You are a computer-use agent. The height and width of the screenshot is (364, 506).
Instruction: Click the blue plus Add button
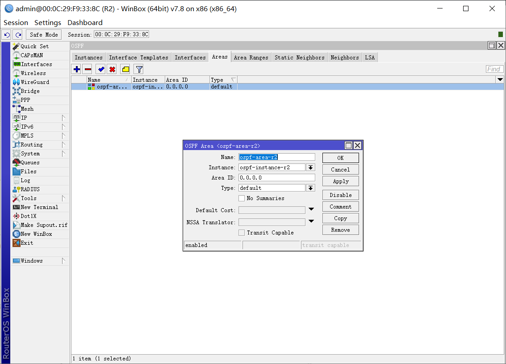(77, 69)
